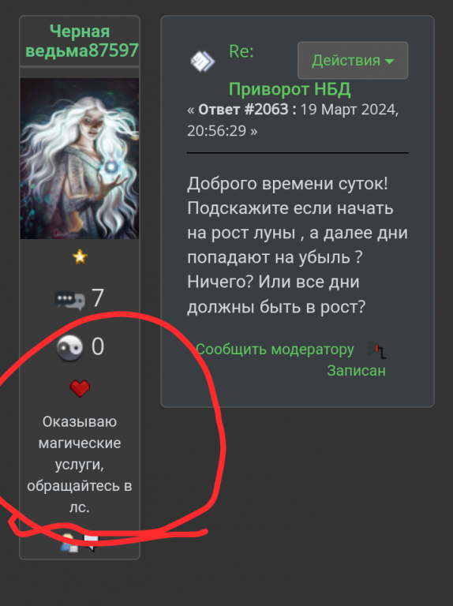Click the yin-yang karma icon
Image resolution: width=453 pixels, height=606 pixels.
[x=69, y=347]
